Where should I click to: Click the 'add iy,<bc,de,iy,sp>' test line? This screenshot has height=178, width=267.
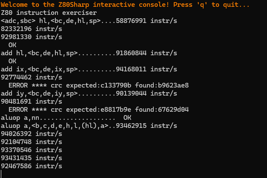pyautogui.click(x=89, y=93)
